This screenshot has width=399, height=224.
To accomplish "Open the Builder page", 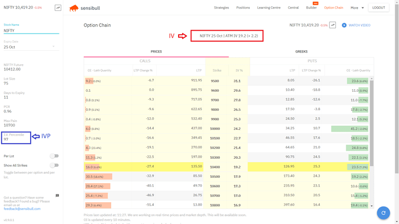I will (x=312, y=8).
